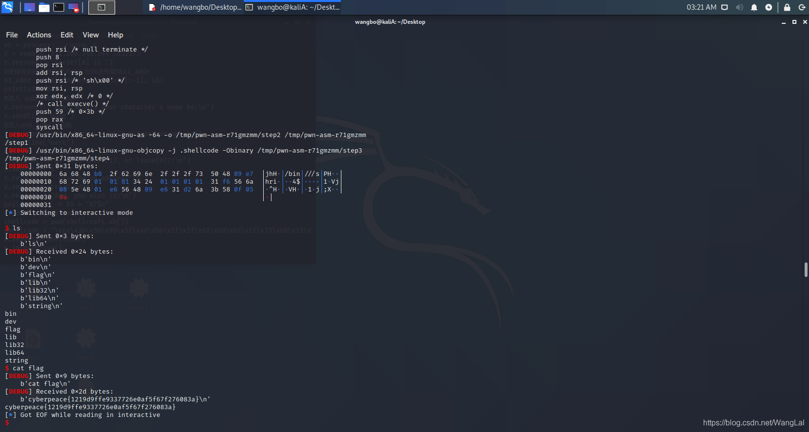The image size is (809, 432).
Task: Open the View menu
Action: pos(91,35)
